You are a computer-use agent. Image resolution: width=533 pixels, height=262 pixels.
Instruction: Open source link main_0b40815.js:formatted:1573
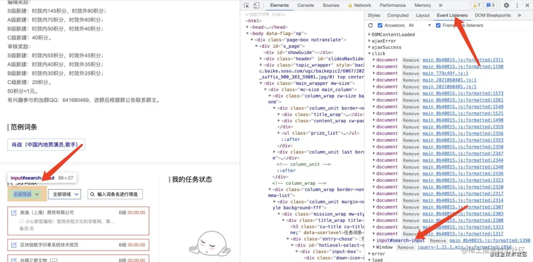pos(463,93)
